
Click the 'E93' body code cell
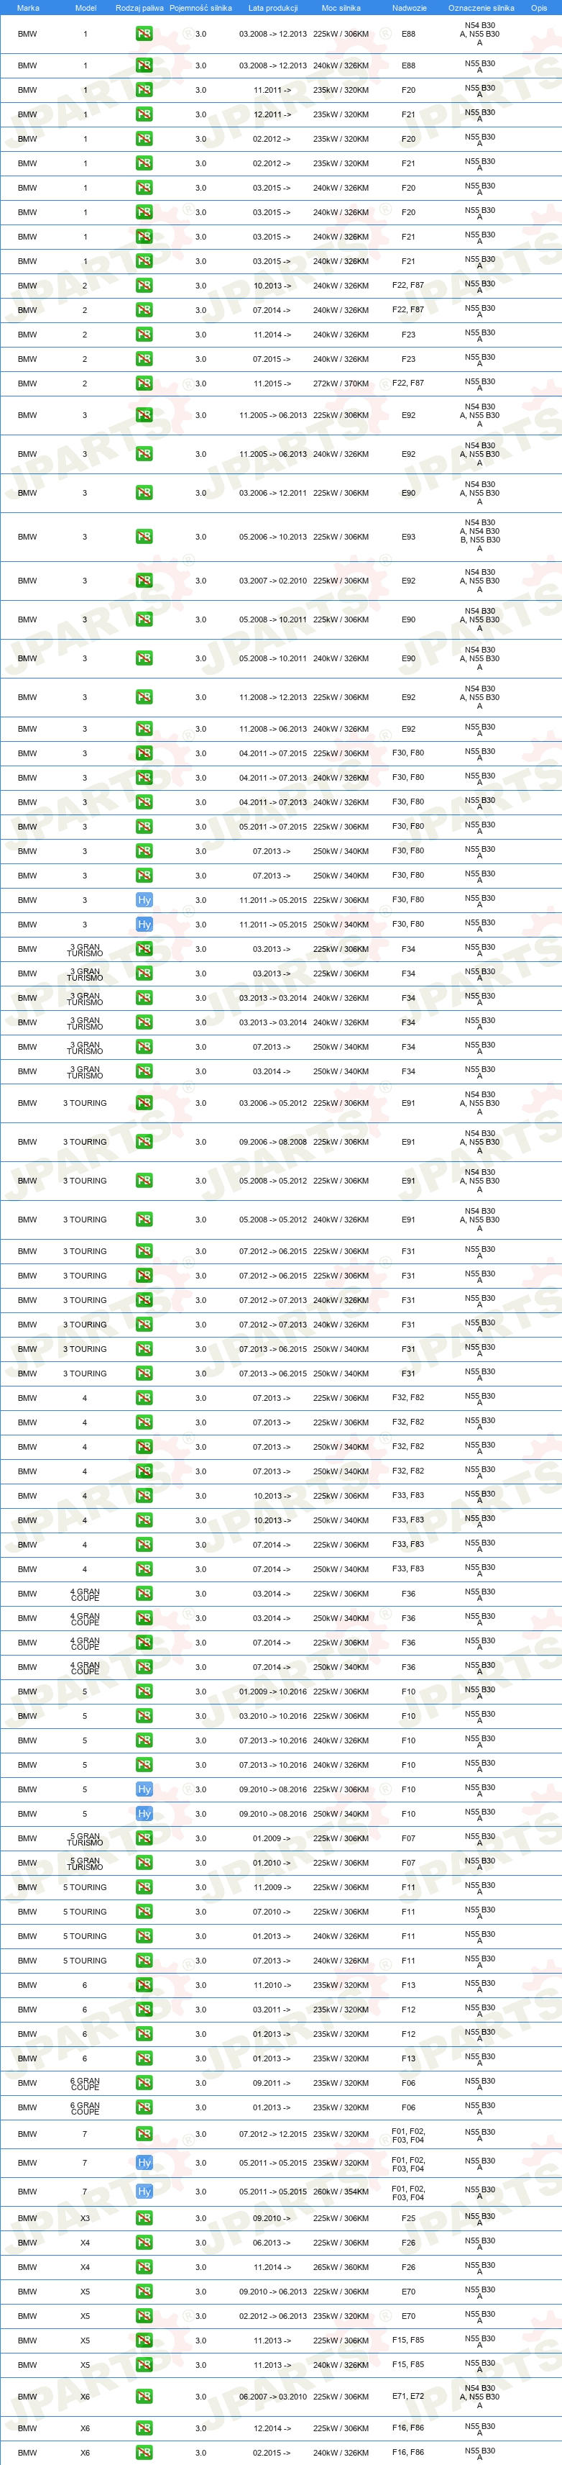(x=408, y=537)
